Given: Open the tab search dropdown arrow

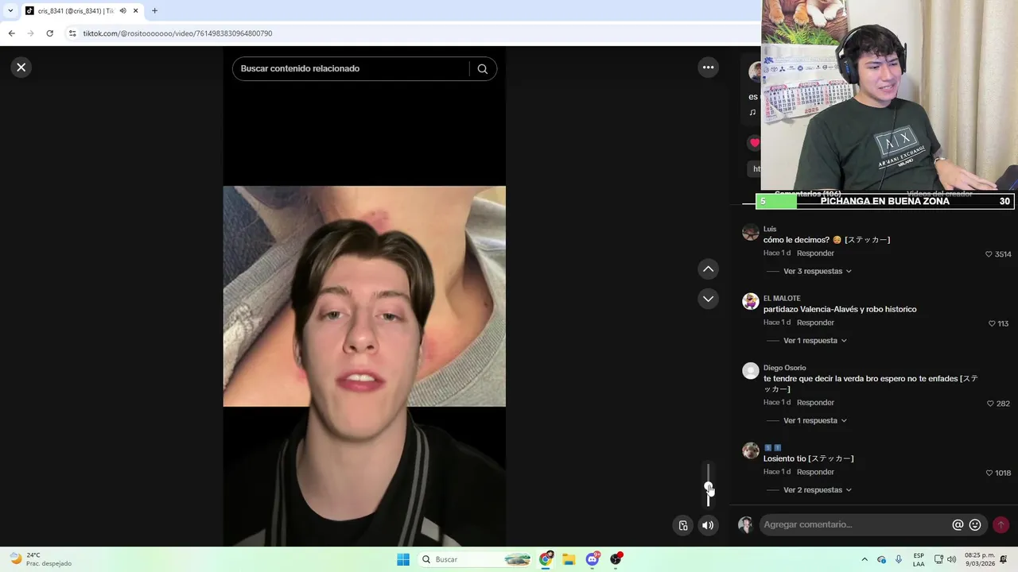Looking at the screenshot, I should coord(10,11).
